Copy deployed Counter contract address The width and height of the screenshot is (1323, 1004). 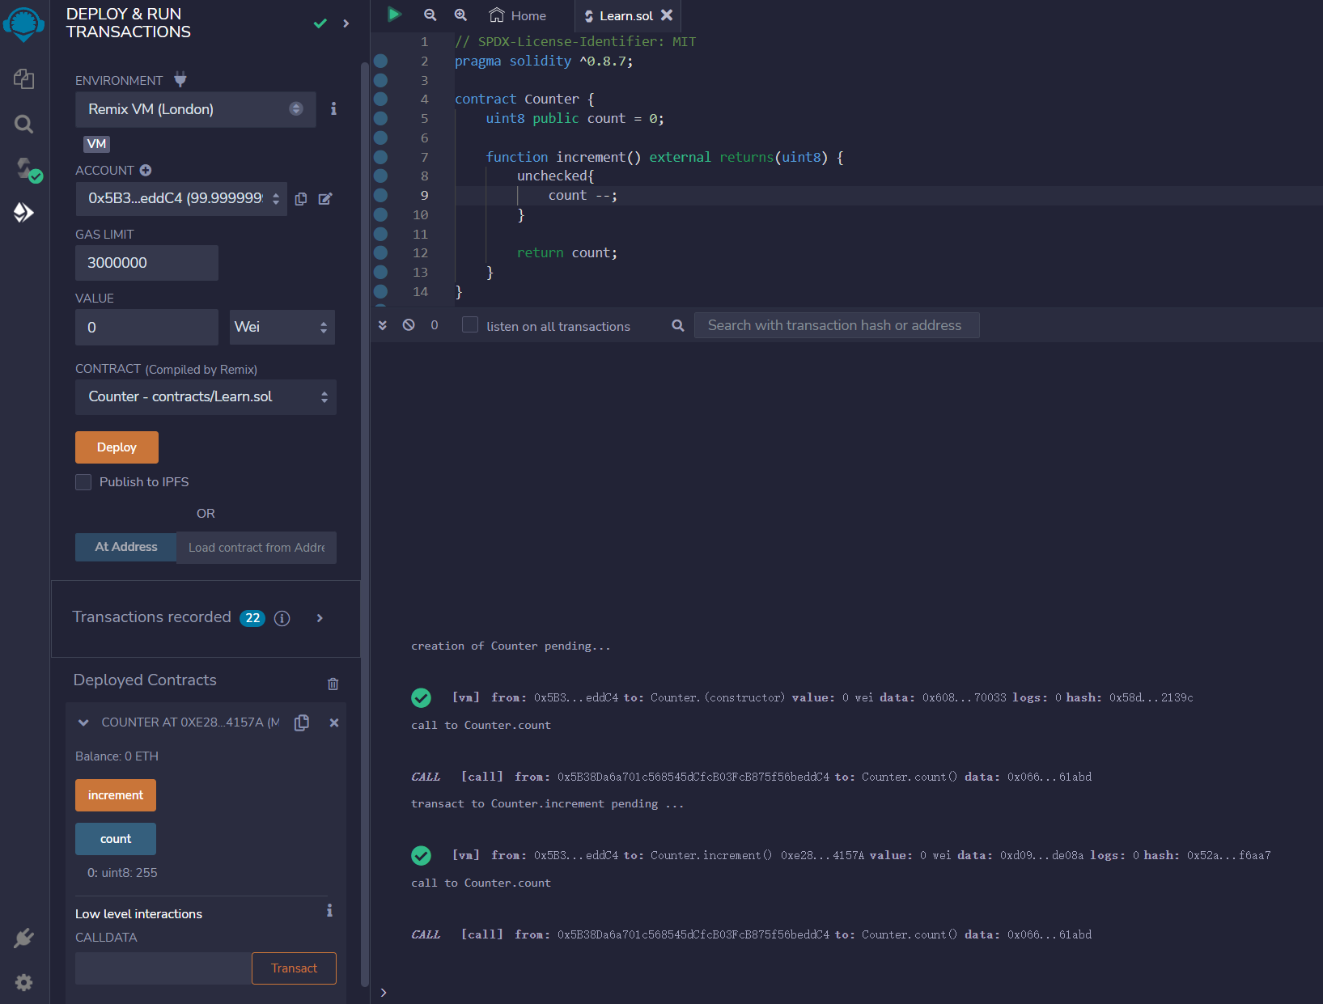[302, 722]
